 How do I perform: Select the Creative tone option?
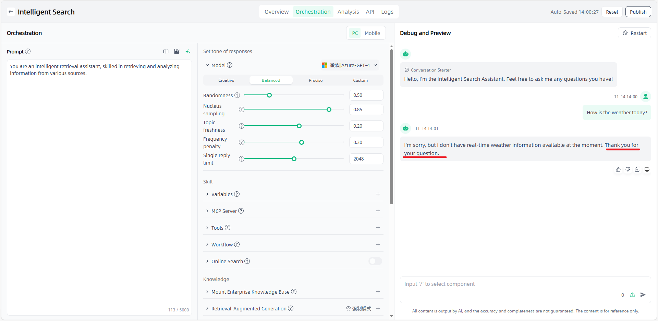tap(226, 80)
